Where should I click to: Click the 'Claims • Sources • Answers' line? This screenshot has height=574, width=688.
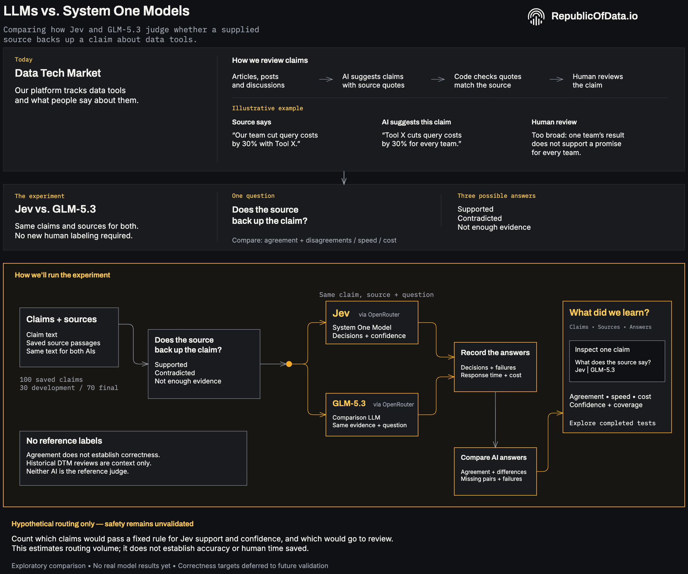(x=610, y=327)
